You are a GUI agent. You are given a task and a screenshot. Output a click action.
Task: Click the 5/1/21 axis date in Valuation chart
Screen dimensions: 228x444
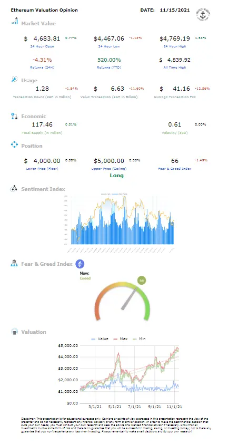(115, 407)
